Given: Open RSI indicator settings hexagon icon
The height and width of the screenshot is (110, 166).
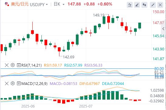Looking at the screenshot, I should 12,65.
